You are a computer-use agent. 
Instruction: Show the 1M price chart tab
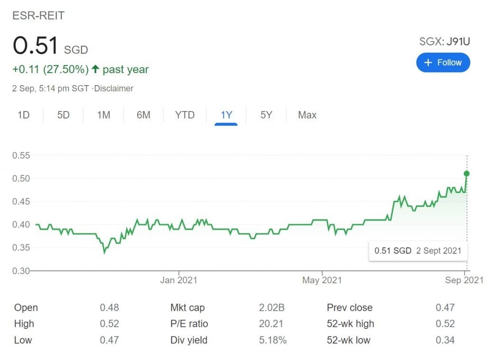(103, 115)
